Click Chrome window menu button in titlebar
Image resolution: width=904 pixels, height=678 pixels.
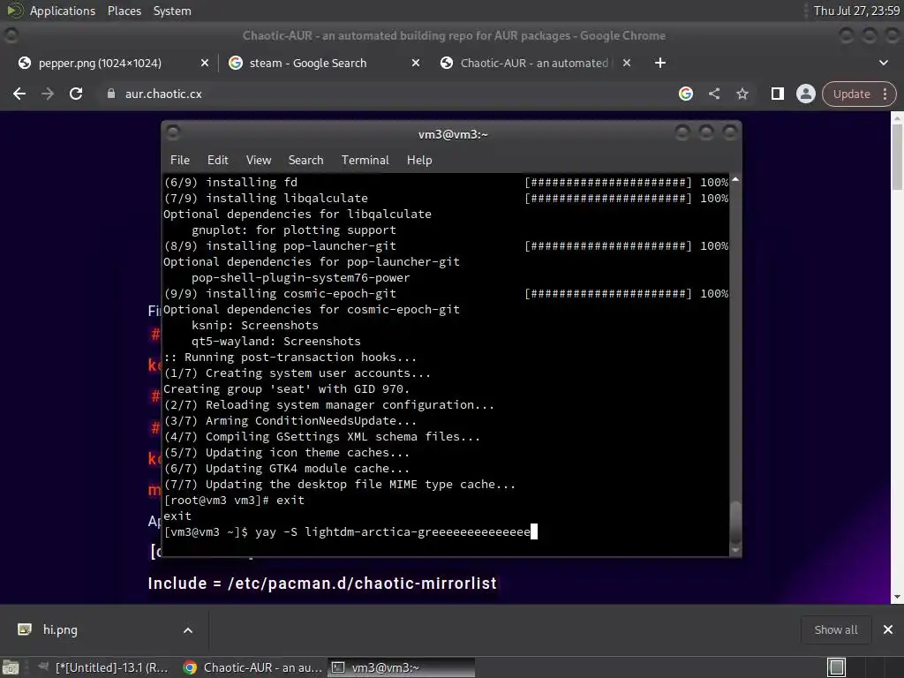(x=11, y=35)
